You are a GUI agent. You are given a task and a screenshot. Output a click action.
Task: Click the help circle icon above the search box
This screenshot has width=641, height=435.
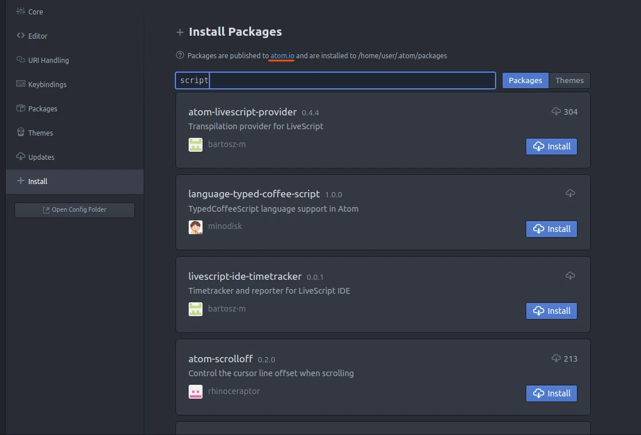[180, 55]
